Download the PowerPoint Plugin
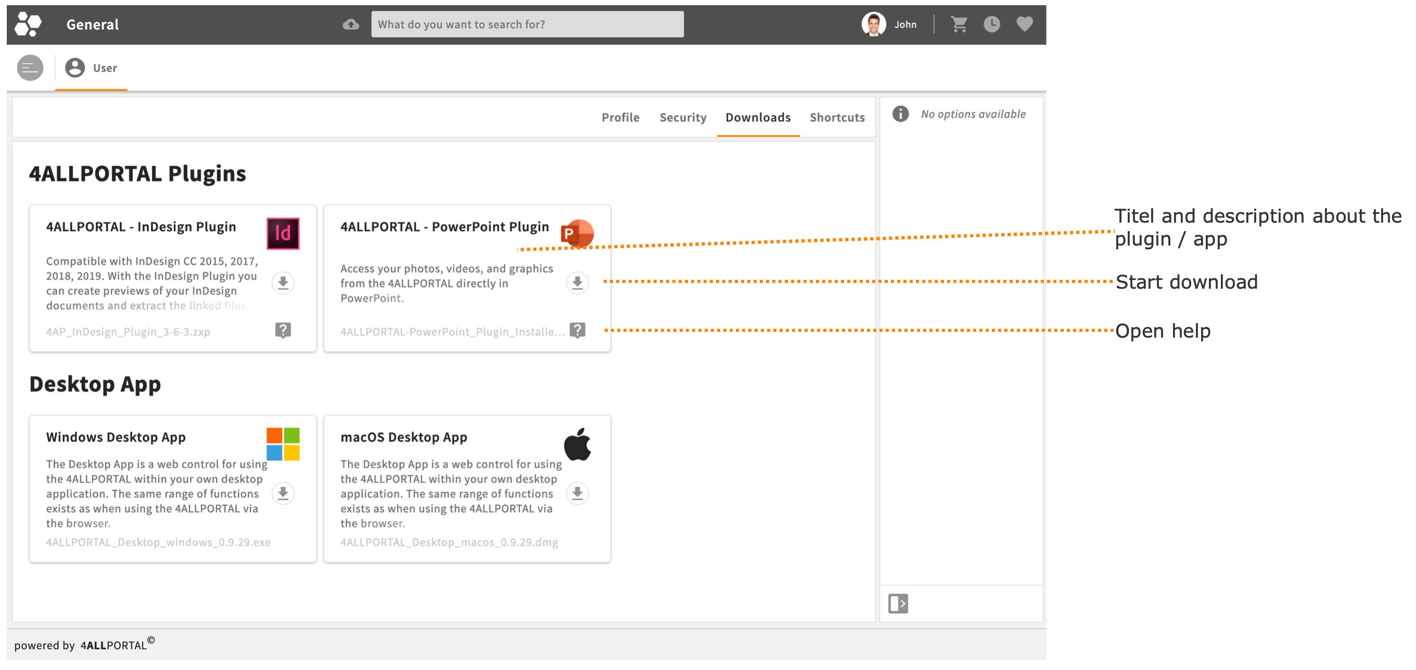 (x=577, y=283)
